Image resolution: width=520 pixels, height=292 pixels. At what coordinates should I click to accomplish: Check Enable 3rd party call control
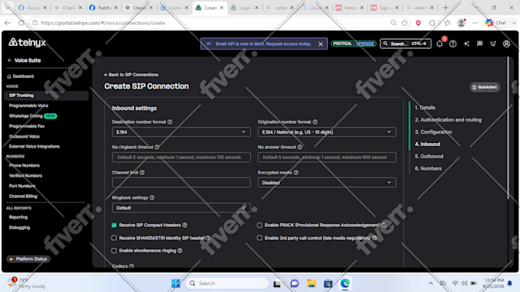(260, 238)
